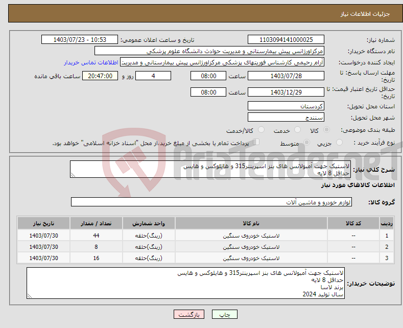Click the resize handle of شرح کلی نیاز textarea
Screen dimensions: 403x328
point(73,175)
